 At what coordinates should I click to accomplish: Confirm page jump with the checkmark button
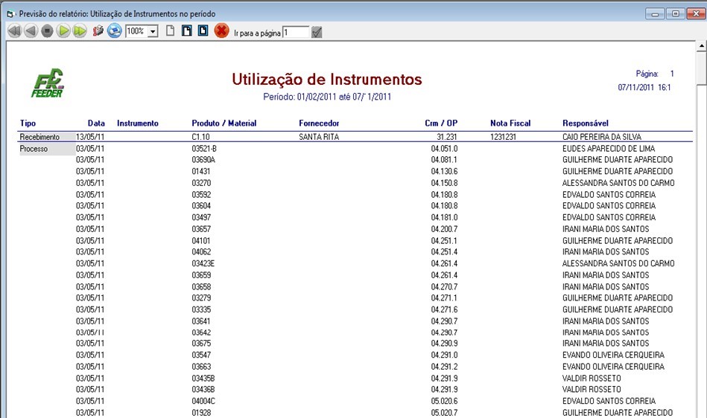pos(317,33)
